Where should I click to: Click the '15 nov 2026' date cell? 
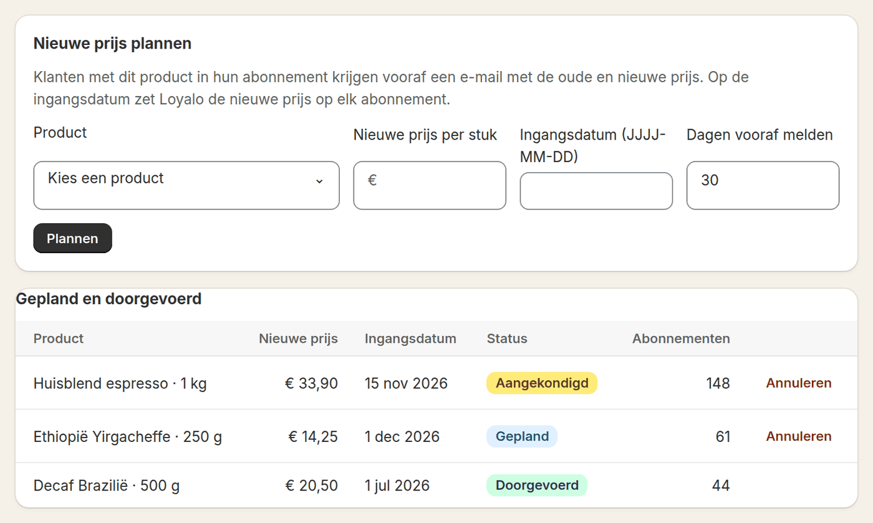coord(406,383)
